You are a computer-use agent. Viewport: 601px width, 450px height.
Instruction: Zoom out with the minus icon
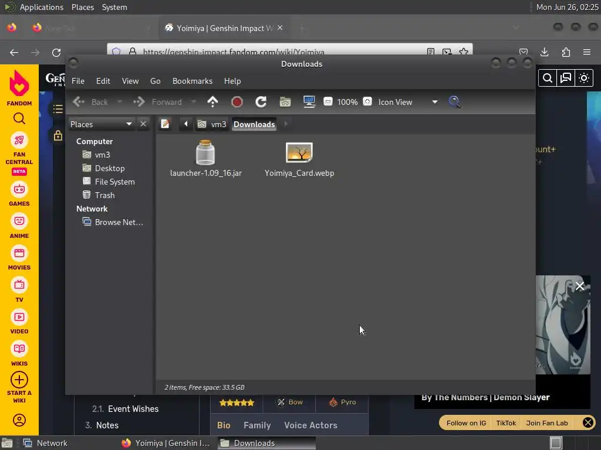[327, 102]
